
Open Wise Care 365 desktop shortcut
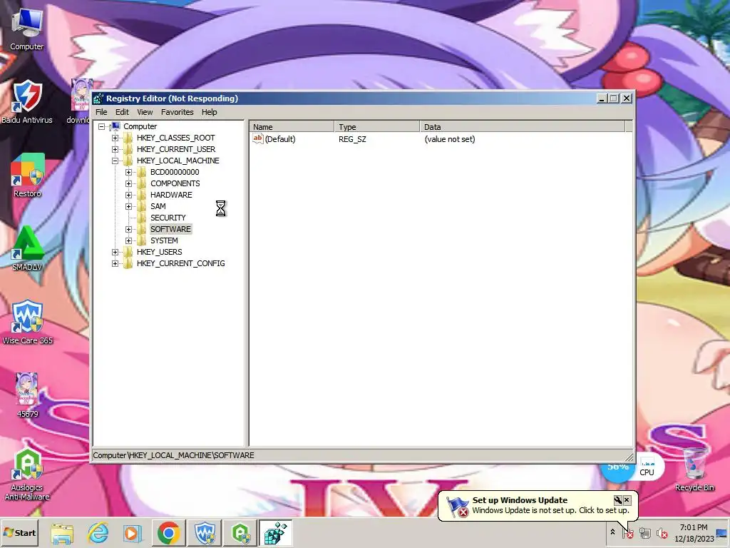click(x=27, y=322)
